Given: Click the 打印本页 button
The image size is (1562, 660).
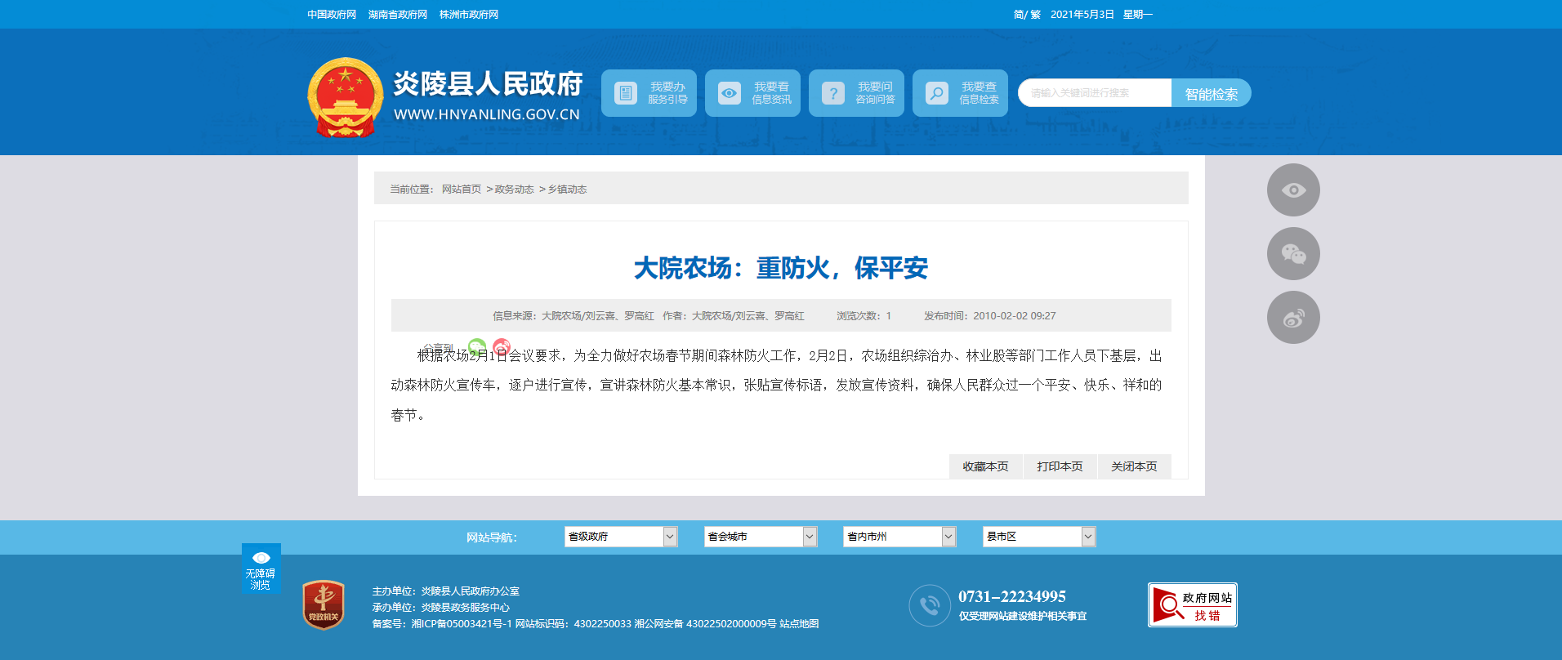Looking at the screenshot, I should (x=1060, y=466).
